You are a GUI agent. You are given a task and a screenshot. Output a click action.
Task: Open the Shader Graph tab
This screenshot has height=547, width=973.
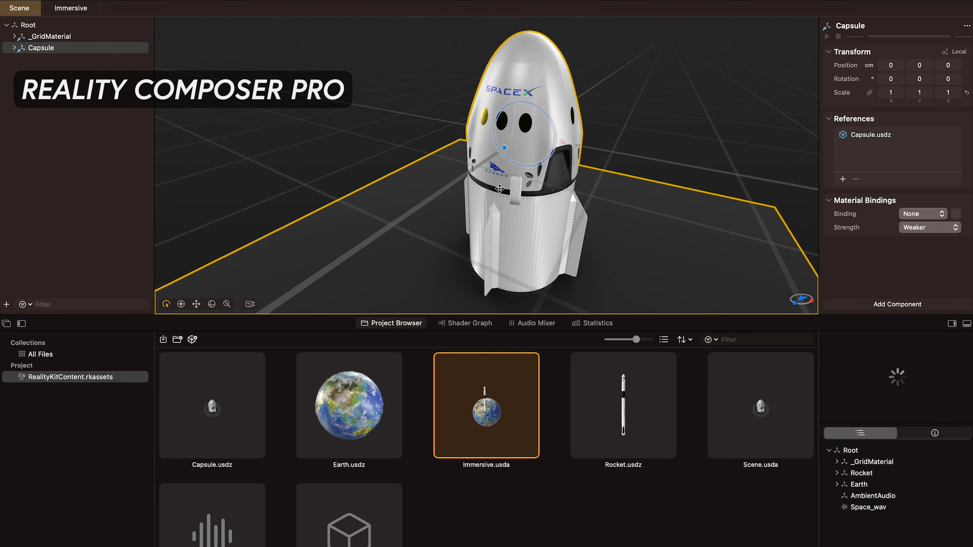[465, 323]
